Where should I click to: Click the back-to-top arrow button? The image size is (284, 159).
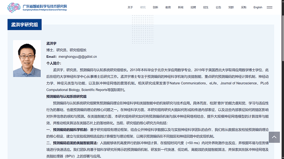point(274,137)
